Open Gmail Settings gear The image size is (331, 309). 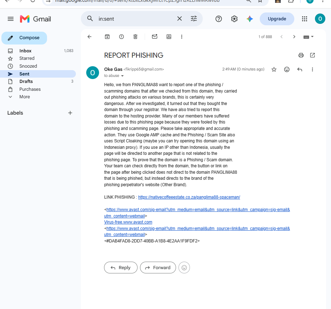point(234,19)
